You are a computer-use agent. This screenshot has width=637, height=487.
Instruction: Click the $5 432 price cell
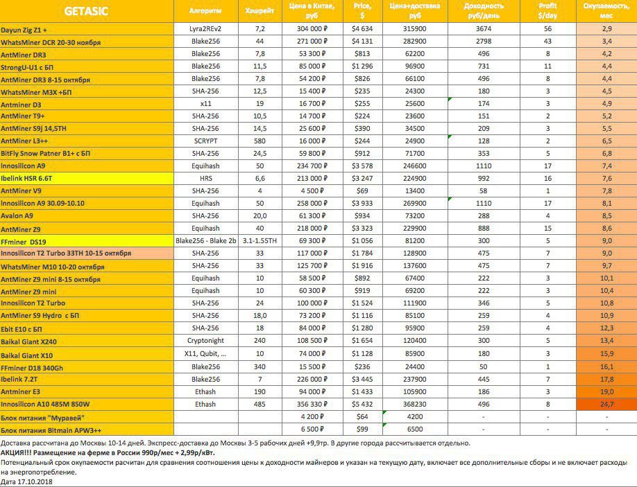(362, 405)
